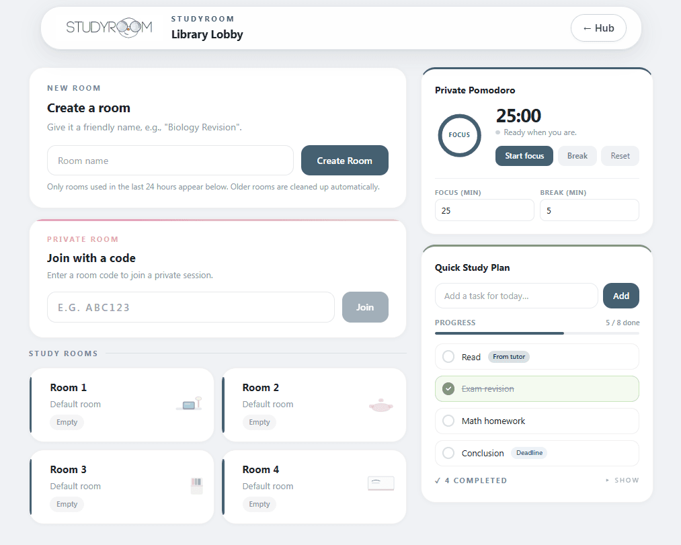
Task: Focus the Room name input
Action: pyautogui.click(x=170, y=161)
